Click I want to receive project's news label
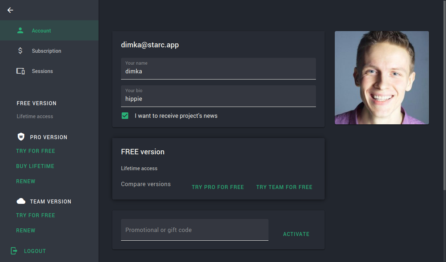This screenshot has height=262, width=446. click(176, 116)
